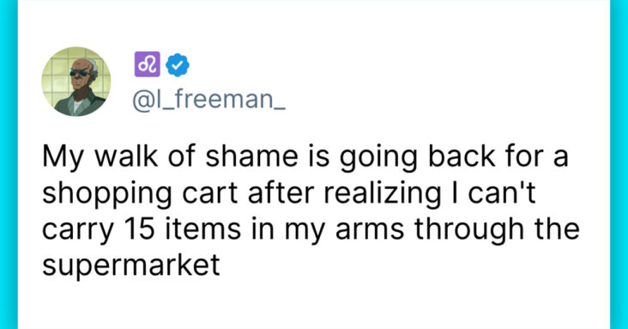
Task: Click the first word "My" of the tweet
Action: 63,158
